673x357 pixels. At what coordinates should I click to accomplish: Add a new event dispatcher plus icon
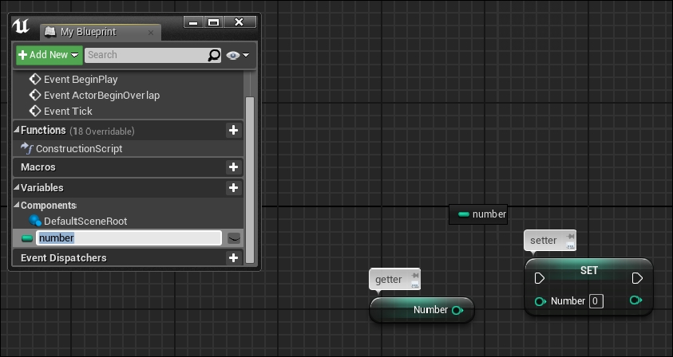[x=233, y=258]
